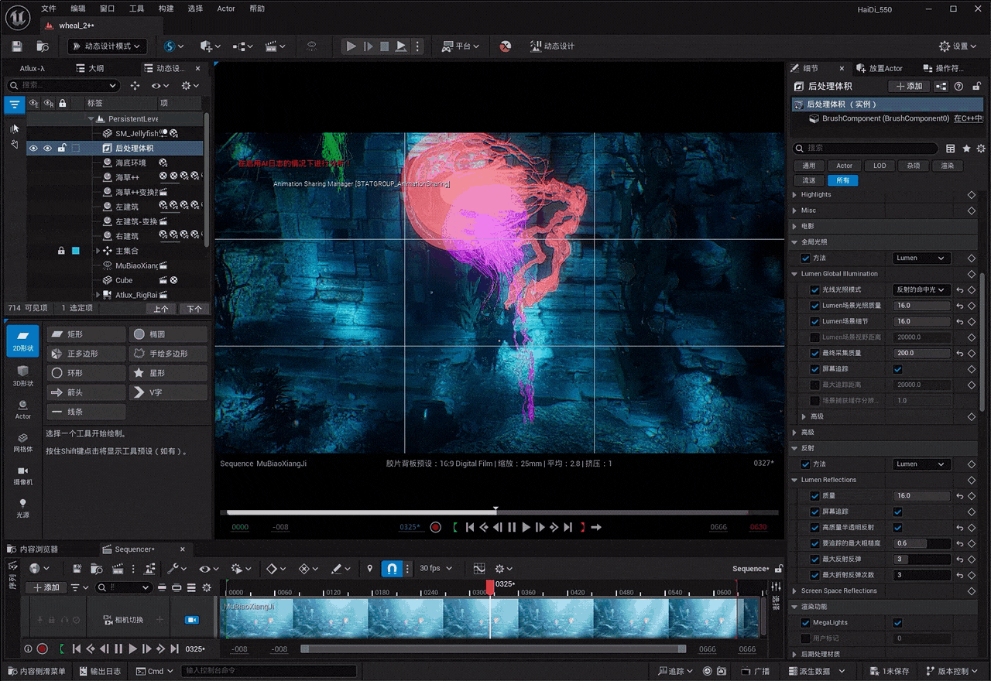Click the outliner filter icon

click(x=15, y=104)
